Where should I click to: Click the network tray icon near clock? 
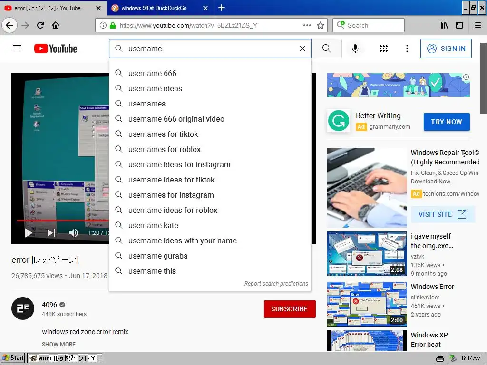453,358
